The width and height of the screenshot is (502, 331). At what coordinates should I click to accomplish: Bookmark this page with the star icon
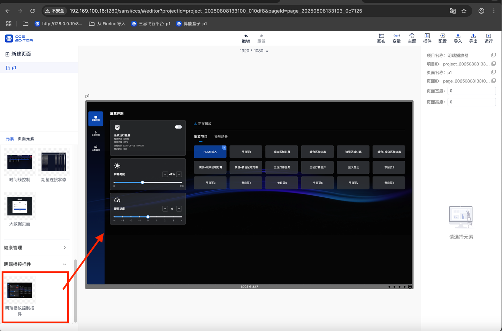pyautogui.click(x=464, y=11)
